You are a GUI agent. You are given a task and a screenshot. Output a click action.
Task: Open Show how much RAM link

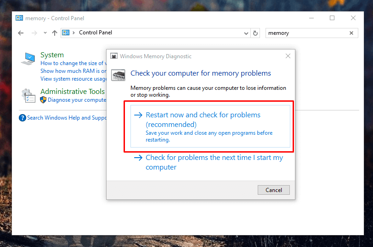[73, 71]
